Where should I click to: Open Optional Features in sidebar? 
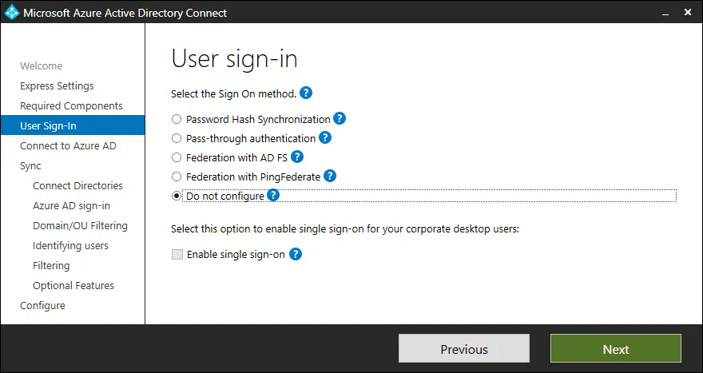pyautogui.click(x=73, y=286)
